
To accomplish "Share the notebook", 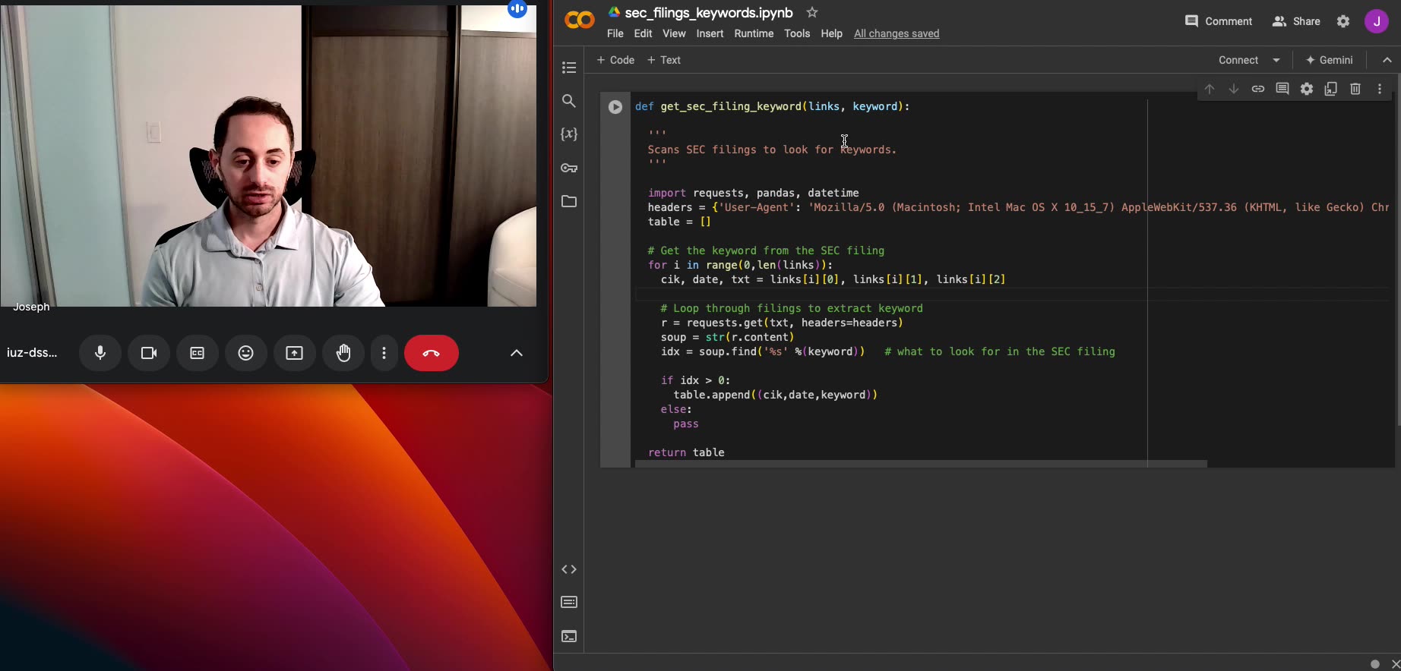I will coord(1296,21).
